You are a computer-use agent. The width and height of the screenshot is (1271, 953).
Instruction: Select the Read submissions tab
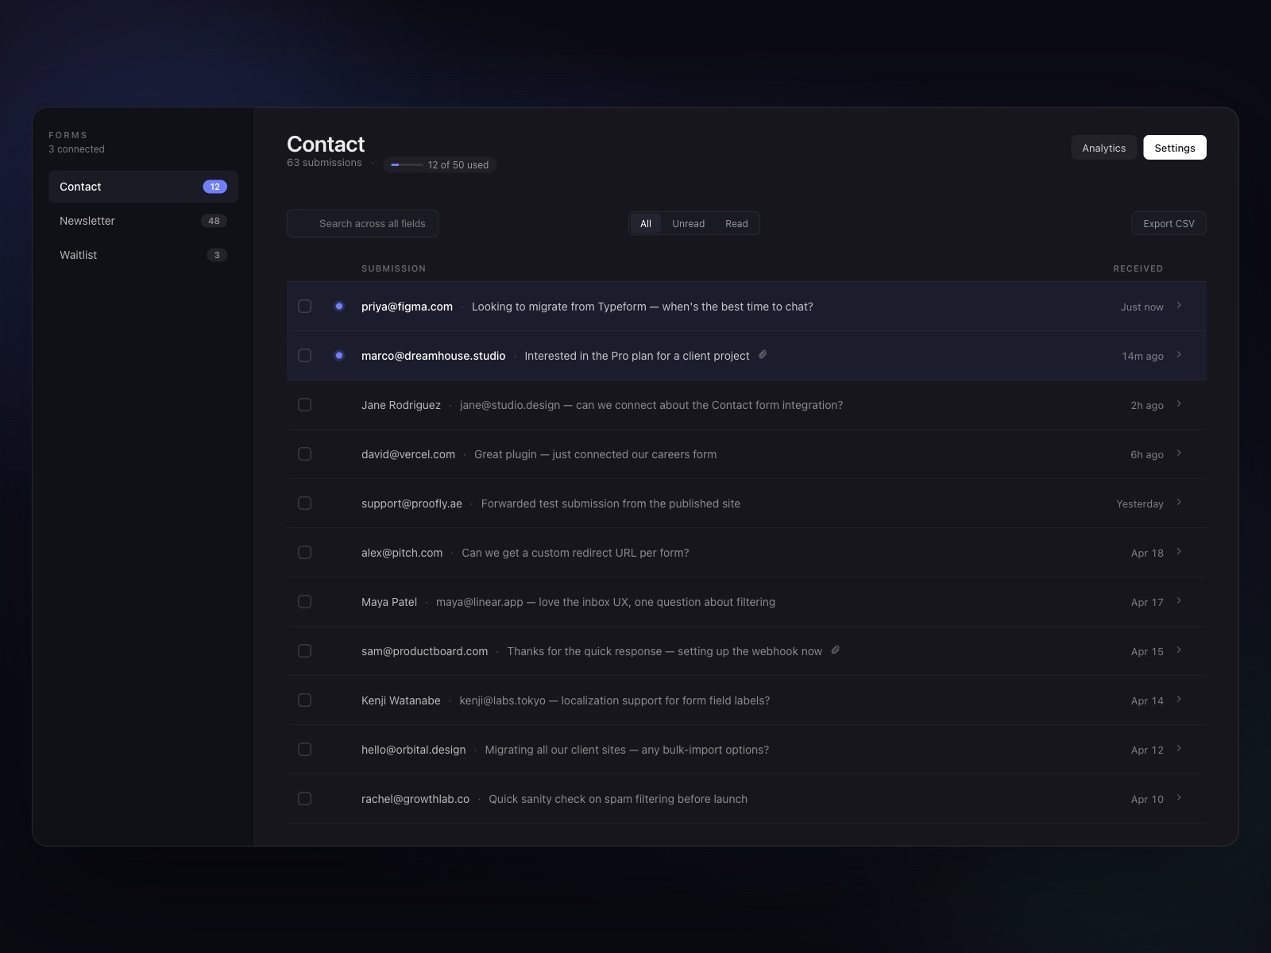(x=736, y=223)
